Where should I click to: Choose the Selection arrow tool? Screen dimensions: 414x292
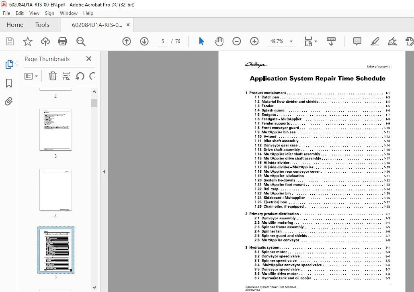pyautogui.click(x=201, y=41)
